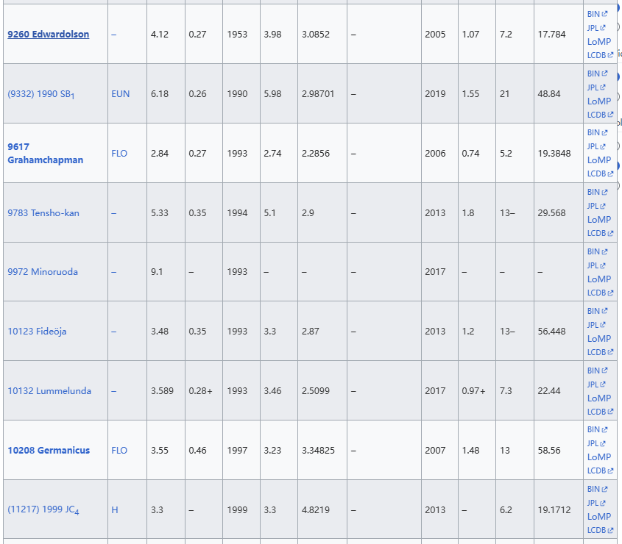Screen dimensions: 622x544
Task: Open the (9332) 1990 SB1 link
Action: 41,95
